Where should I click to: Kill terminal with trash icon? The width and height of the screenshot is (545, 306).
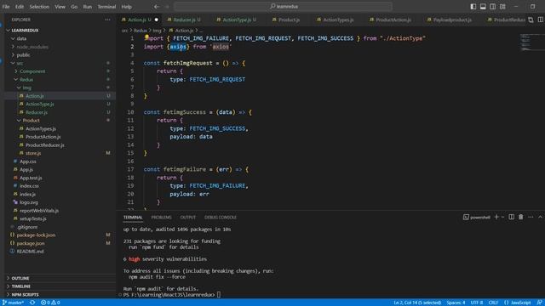coord(520,218)
